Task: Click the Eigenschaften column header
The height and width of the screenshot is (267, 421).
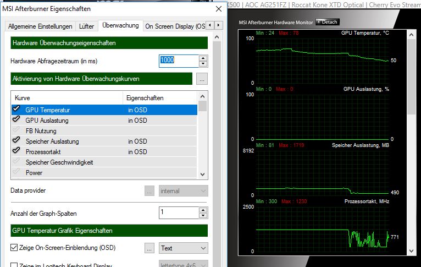Action: click(160, 98)
